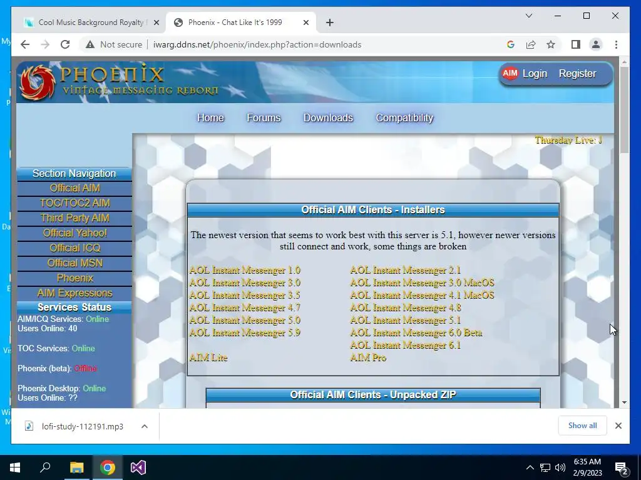The image size is (641, 480).
Task: Go to AIM Expressions section
Action: point(74,294)
